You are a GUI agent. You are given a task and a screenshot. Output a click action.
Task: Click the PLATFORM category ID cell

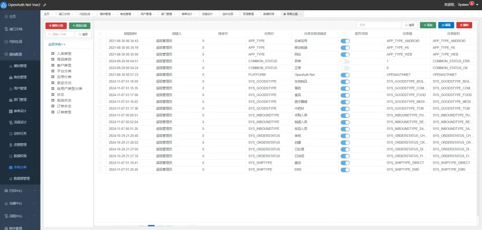coord(269,75)
